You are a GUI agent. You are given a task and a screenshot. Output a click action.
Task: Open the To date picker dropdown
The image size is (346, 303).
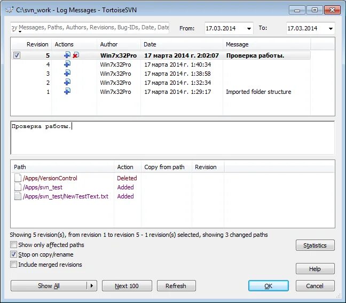click(331, 28)
